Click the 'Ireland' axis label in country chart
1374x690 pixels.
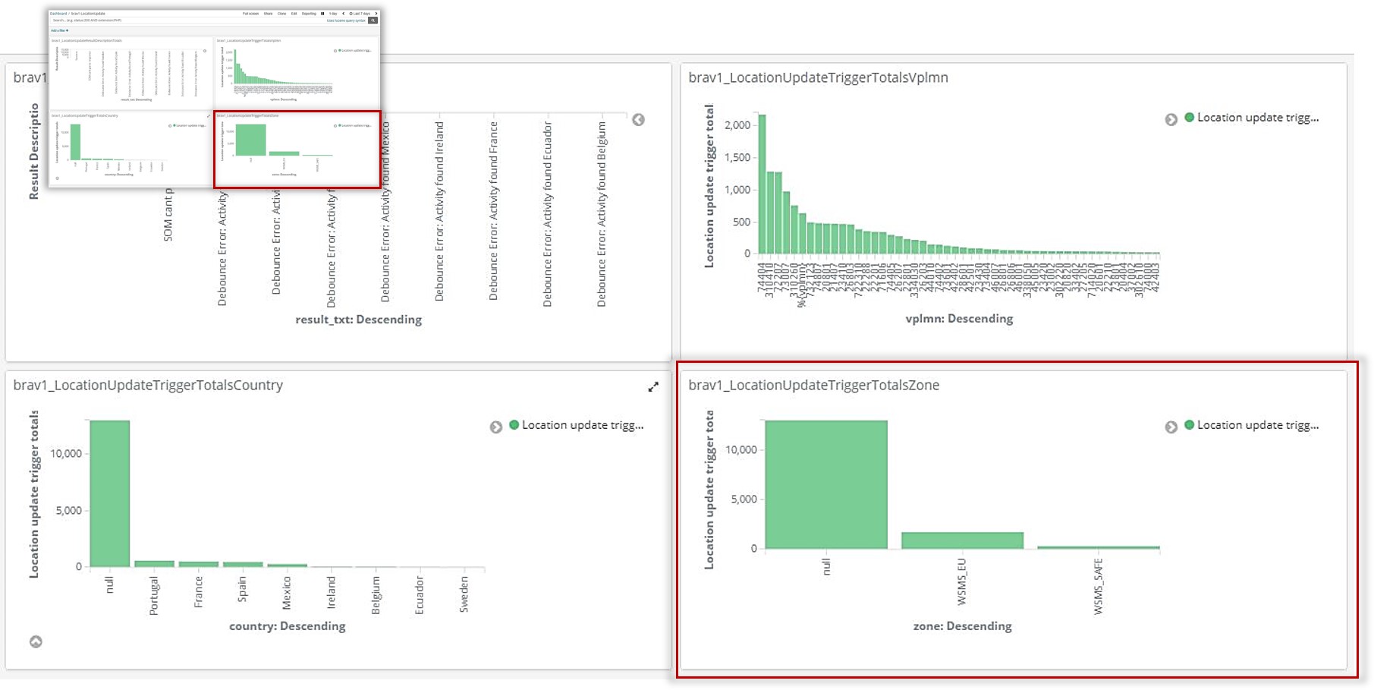tap(332, 592)
